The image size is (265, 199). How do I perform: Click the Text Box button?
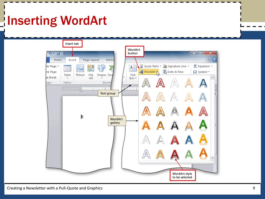tap(133, 72)
